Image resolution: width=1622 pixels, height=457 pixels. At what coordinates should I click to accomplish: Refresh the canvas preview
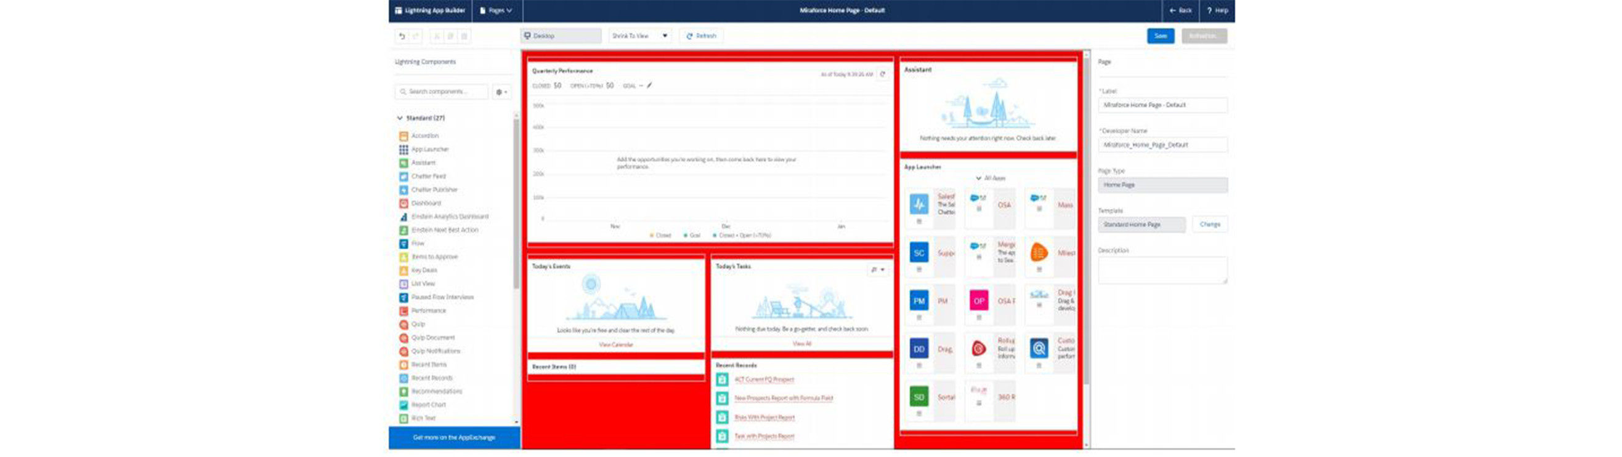702,36
